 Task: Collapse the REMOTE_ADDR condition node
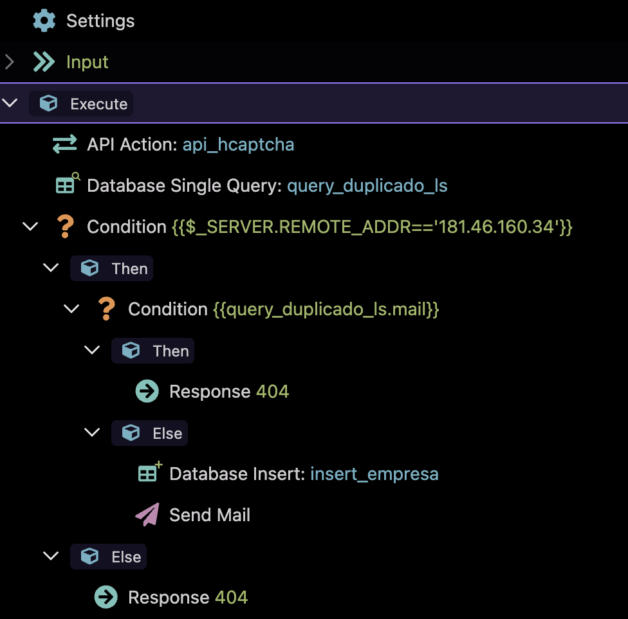pyautogui.click(x=30, y=226)
